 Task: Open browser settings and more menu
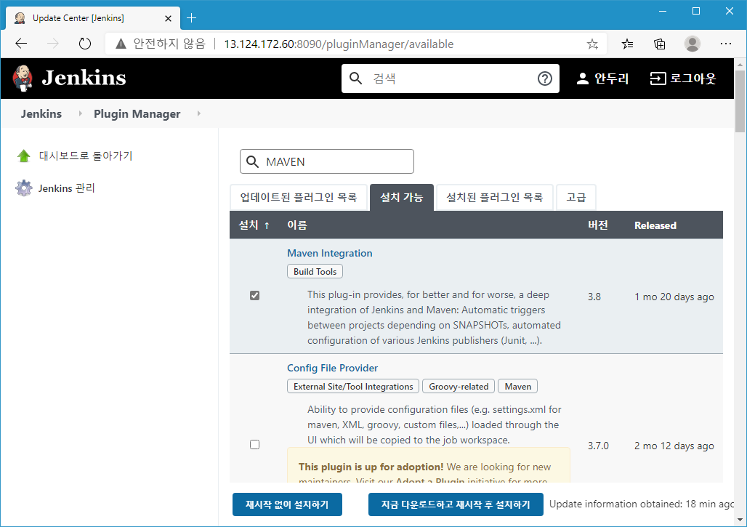725,44
